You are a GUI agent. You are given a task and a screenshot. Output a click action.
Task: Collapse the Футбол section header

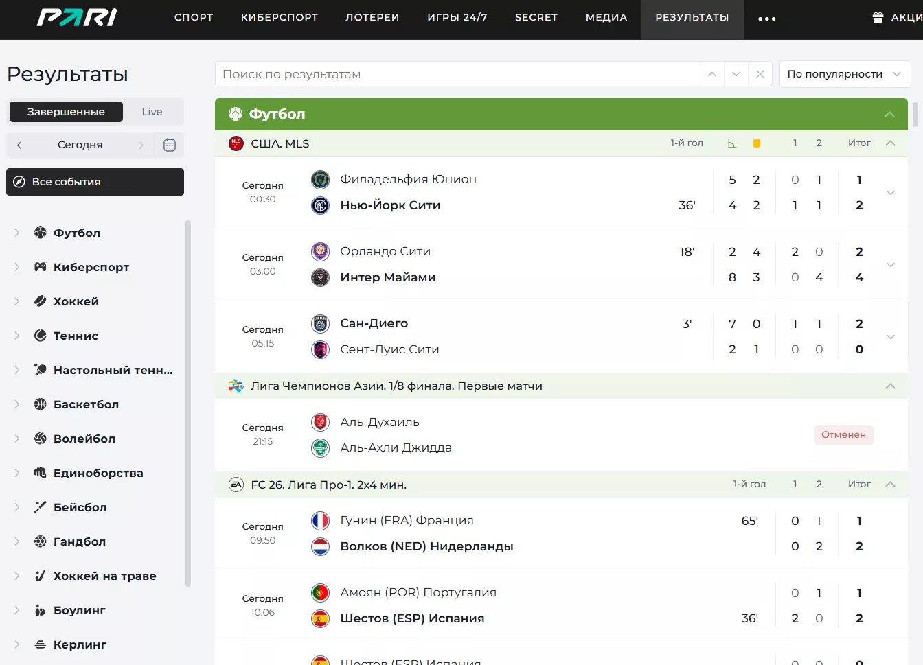tap(889, 115)
